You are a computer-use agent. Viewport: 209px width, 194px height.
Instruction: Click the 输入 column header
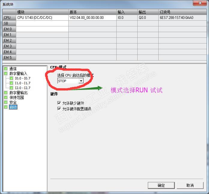(127, 12)
